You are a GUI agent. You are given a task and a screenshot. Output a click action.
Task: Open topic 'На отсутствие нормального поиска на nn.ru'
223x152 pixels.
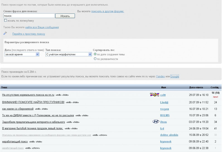click(x=28, y=95)
